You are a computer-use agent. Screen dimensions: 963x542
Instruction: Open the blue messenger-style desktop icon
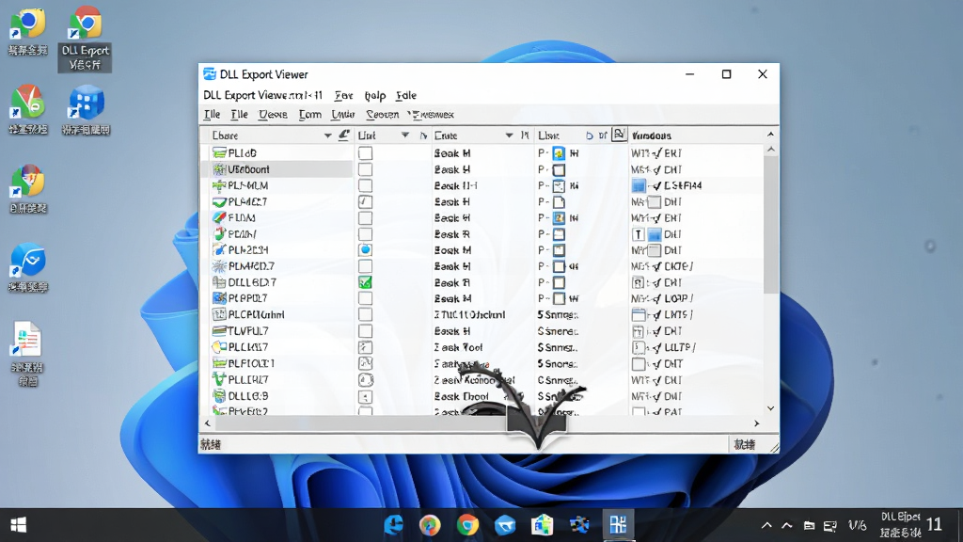[x=27, y=267]
